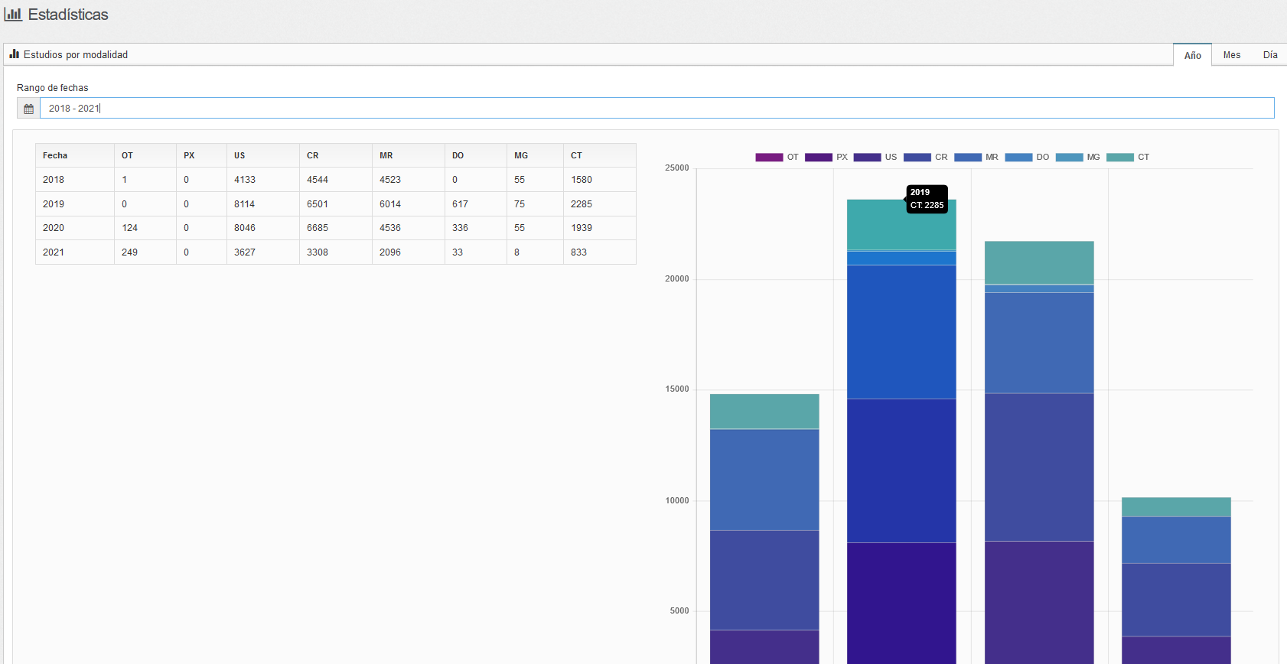Click the MR value 2096
The width and height of the screenshot is (1287, 664).
(390, 252)
